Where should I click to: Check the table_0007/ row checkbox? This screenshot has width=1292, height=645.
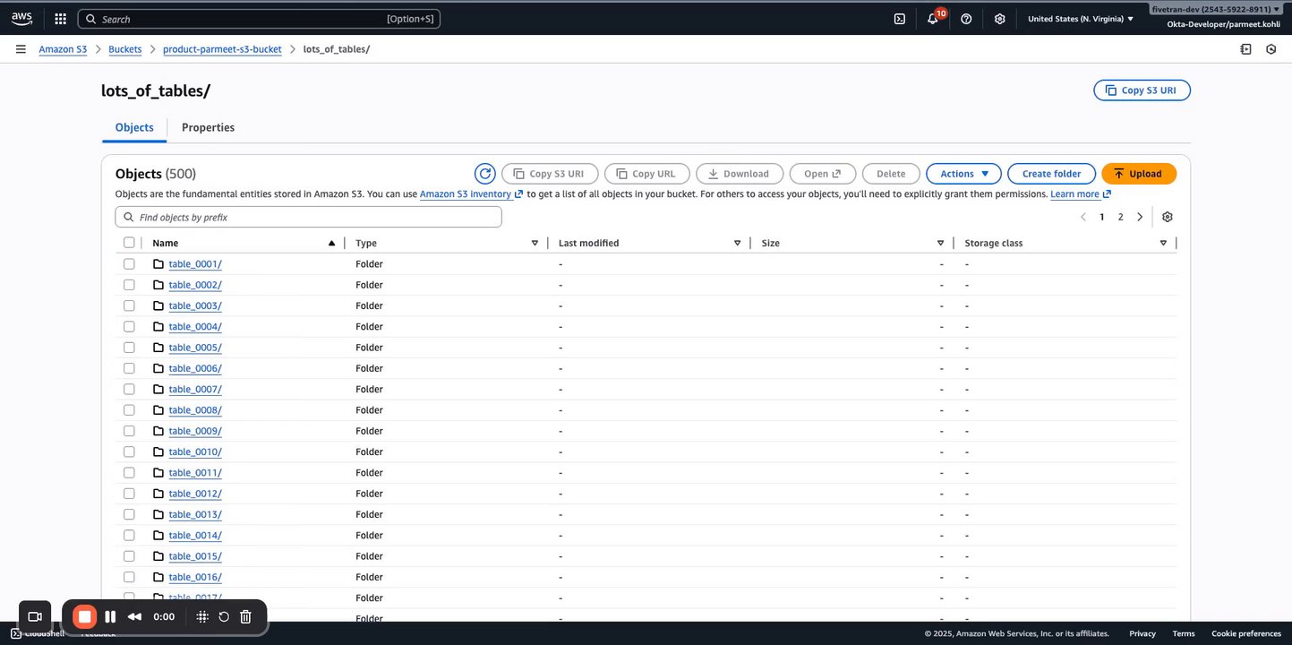click(129, 389)
